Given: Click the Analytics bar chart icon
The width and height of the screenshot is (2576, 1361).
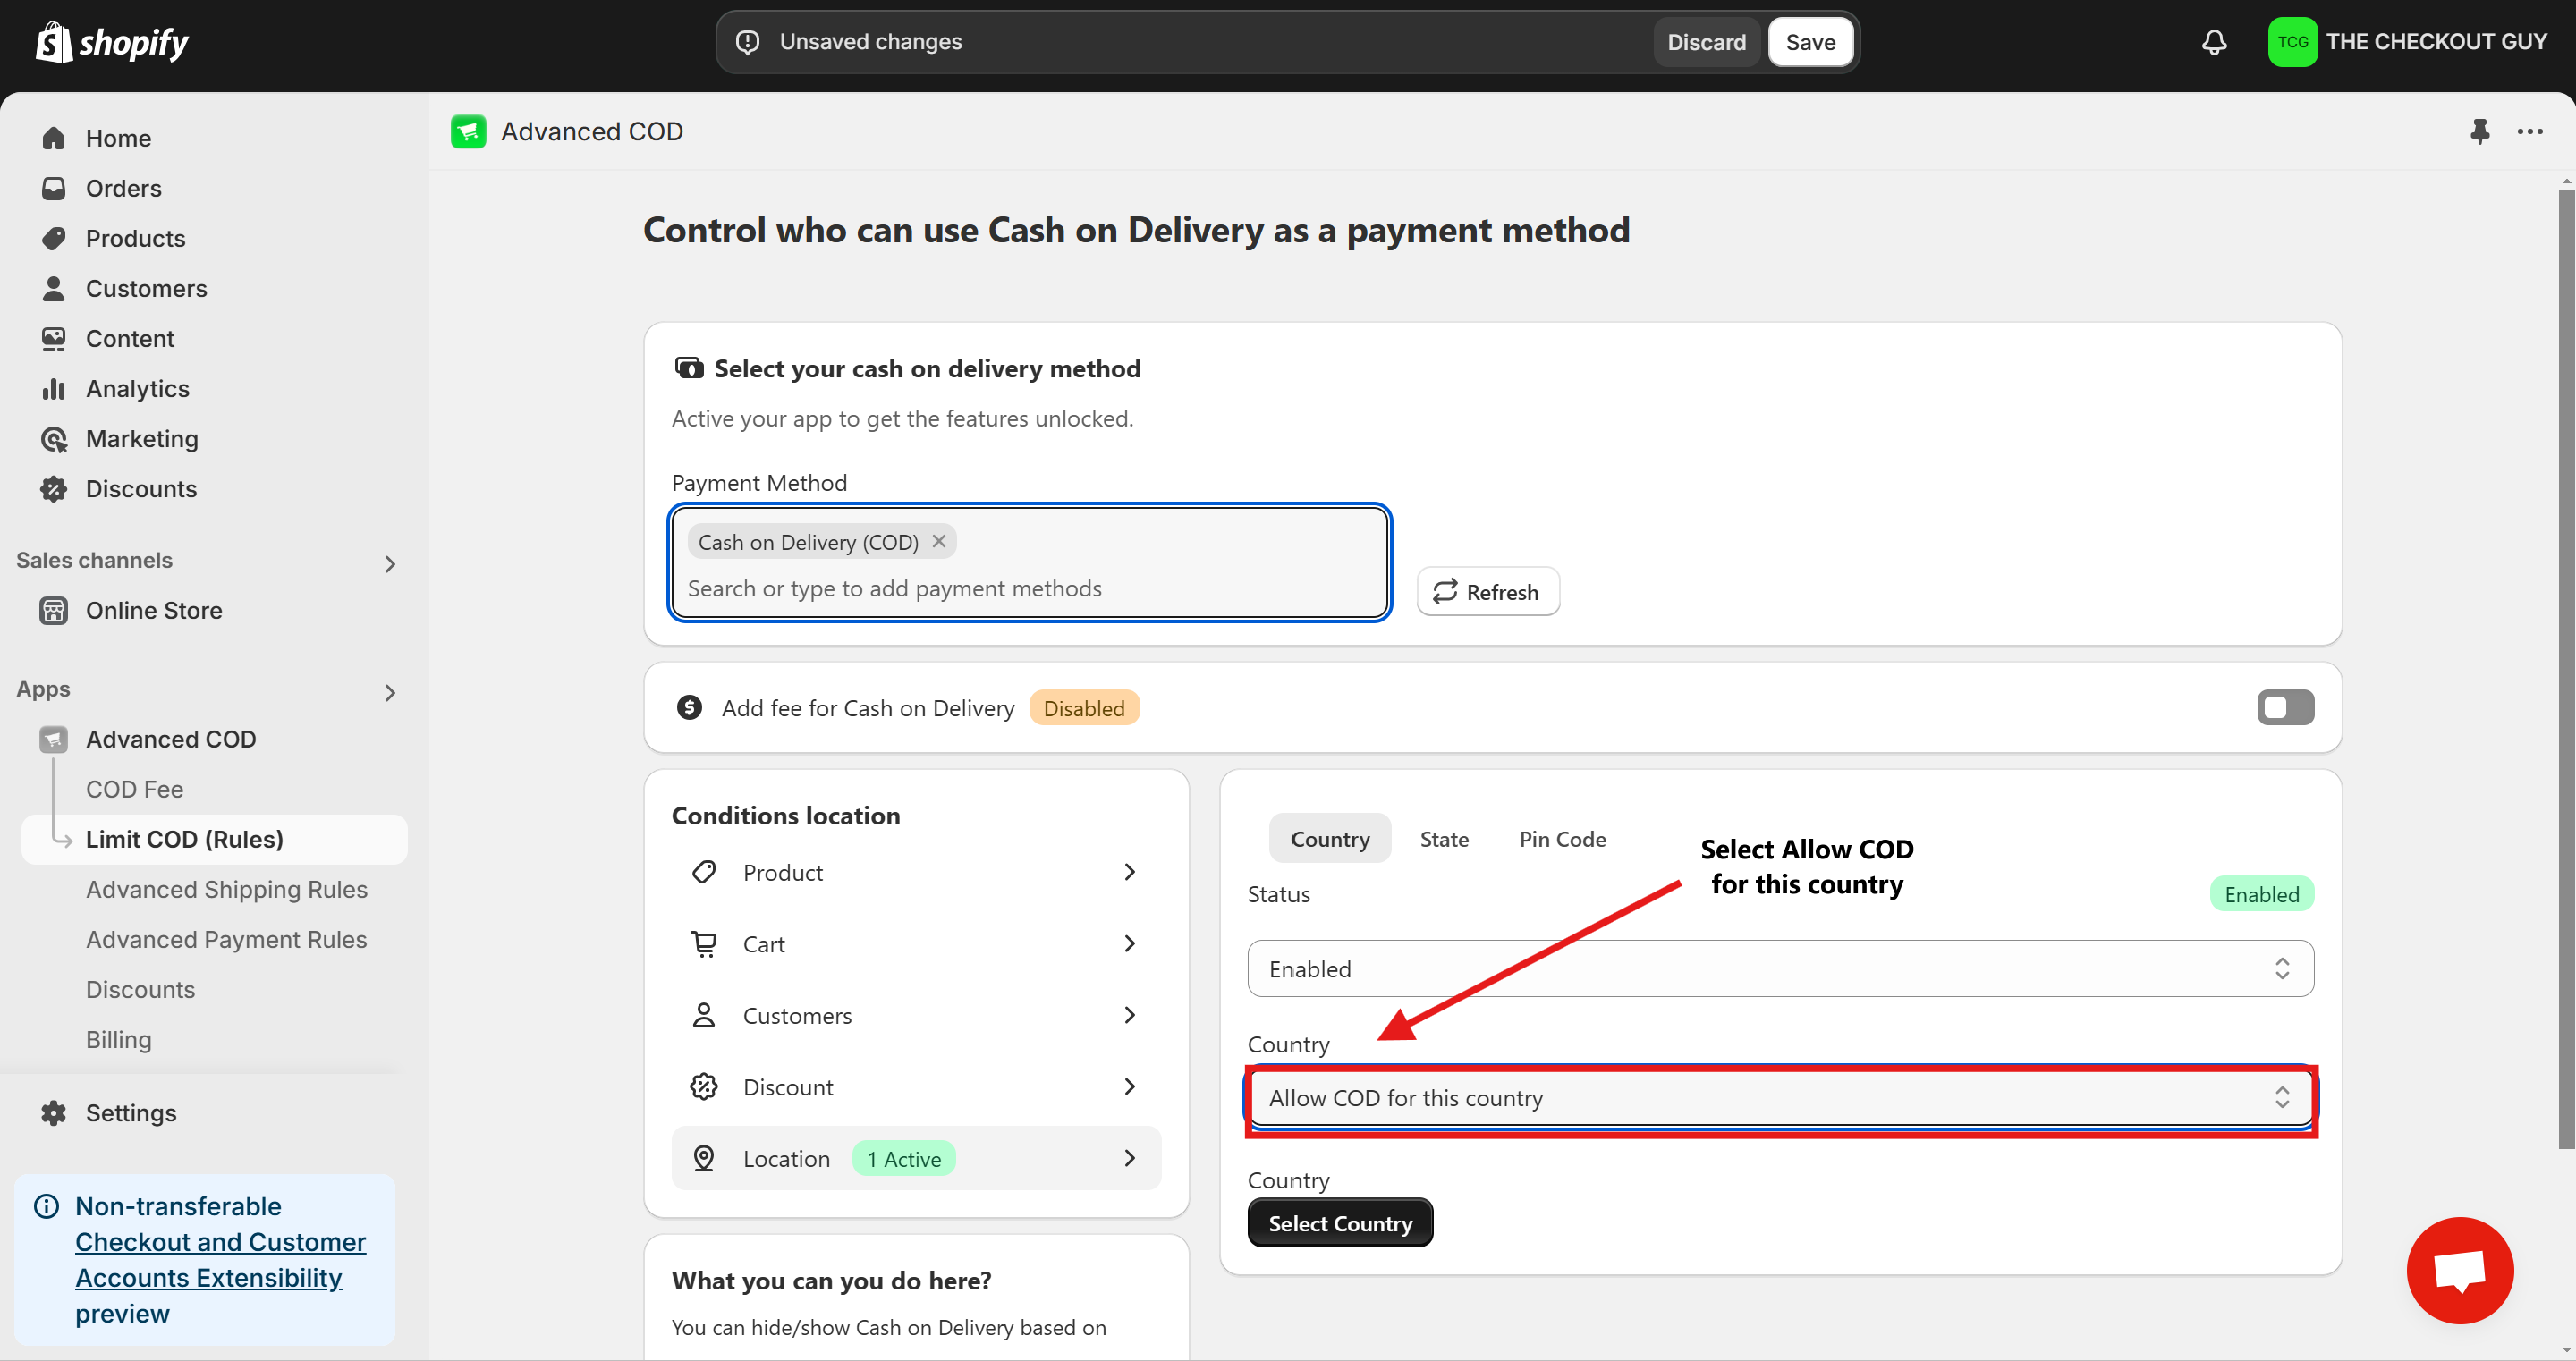Looking at the screenshot, I should [53, 389].
